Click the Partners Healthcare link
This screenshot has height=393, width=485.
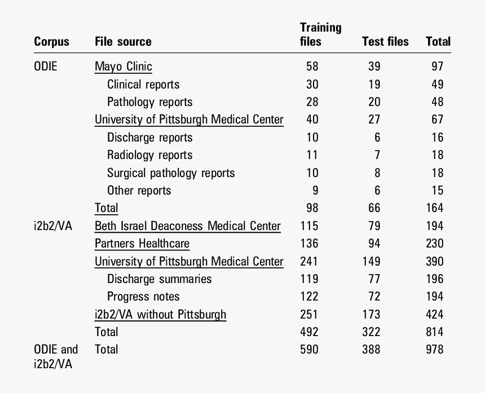(142, 244)
